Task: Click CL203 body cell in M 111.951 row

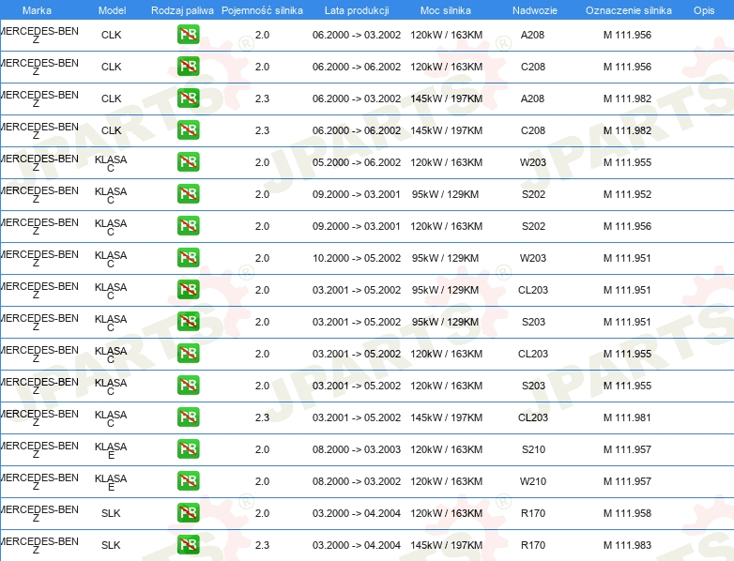Action: [533, 290]
